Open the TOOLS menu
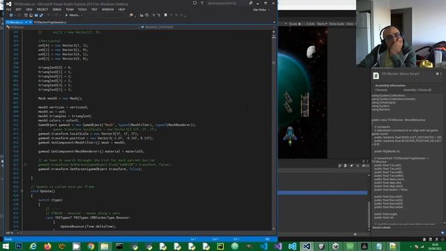 tap(82, 9)
